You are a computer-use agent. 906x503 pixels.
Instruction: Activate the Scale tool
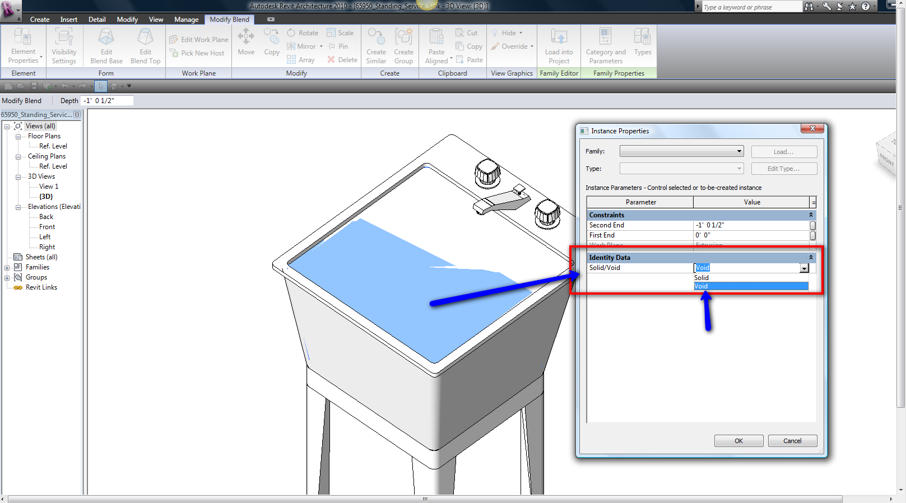(340, 33)
